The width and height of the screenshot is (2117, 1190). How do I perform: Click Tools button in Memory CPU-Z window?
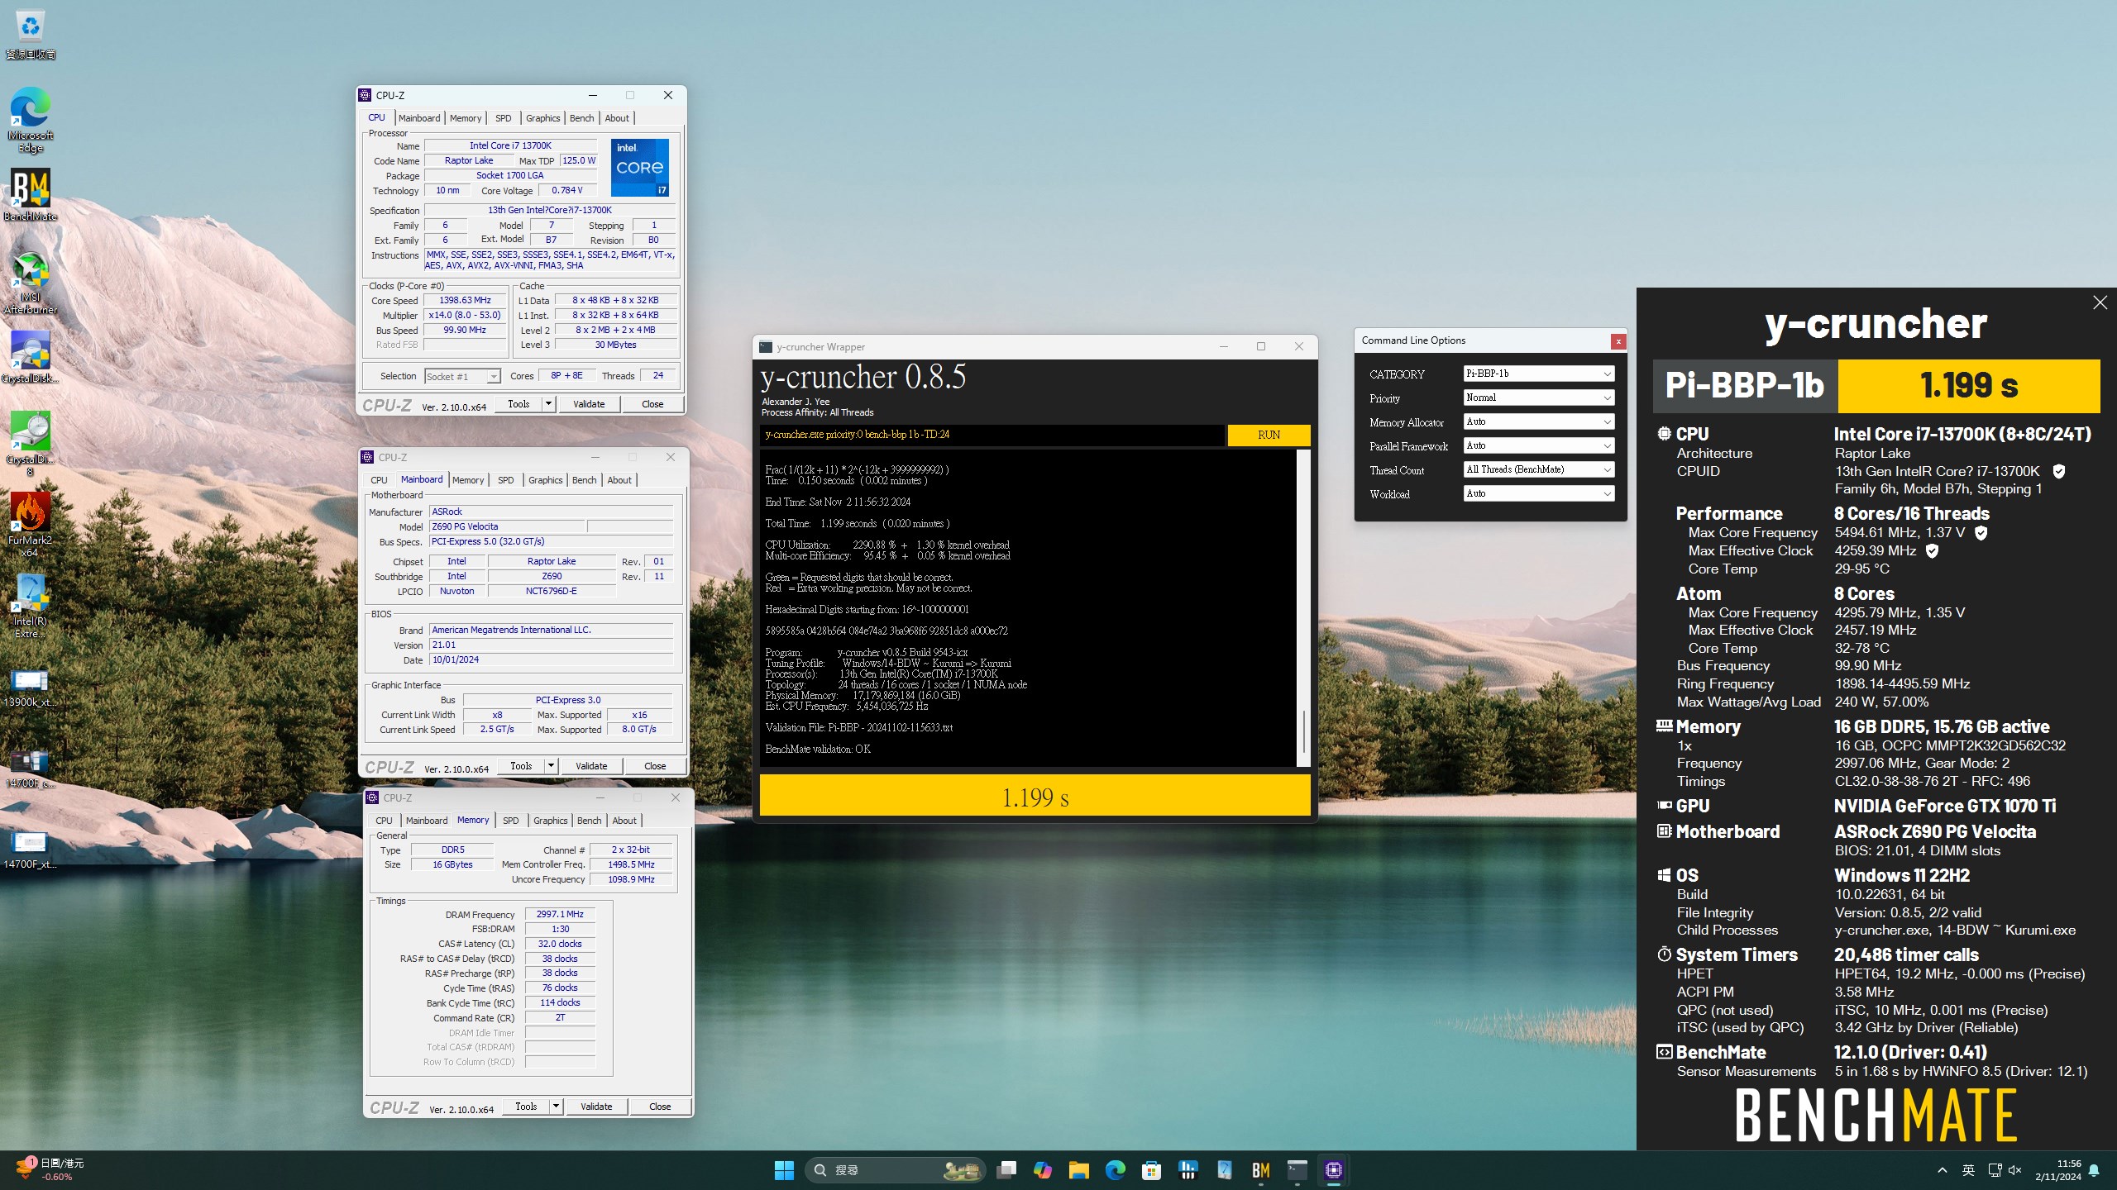coord(526,1107)
